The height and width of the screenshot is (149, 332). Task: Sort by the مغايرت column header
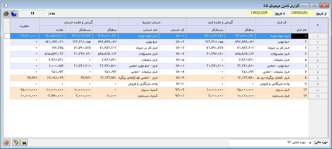[x=25, y=26]
